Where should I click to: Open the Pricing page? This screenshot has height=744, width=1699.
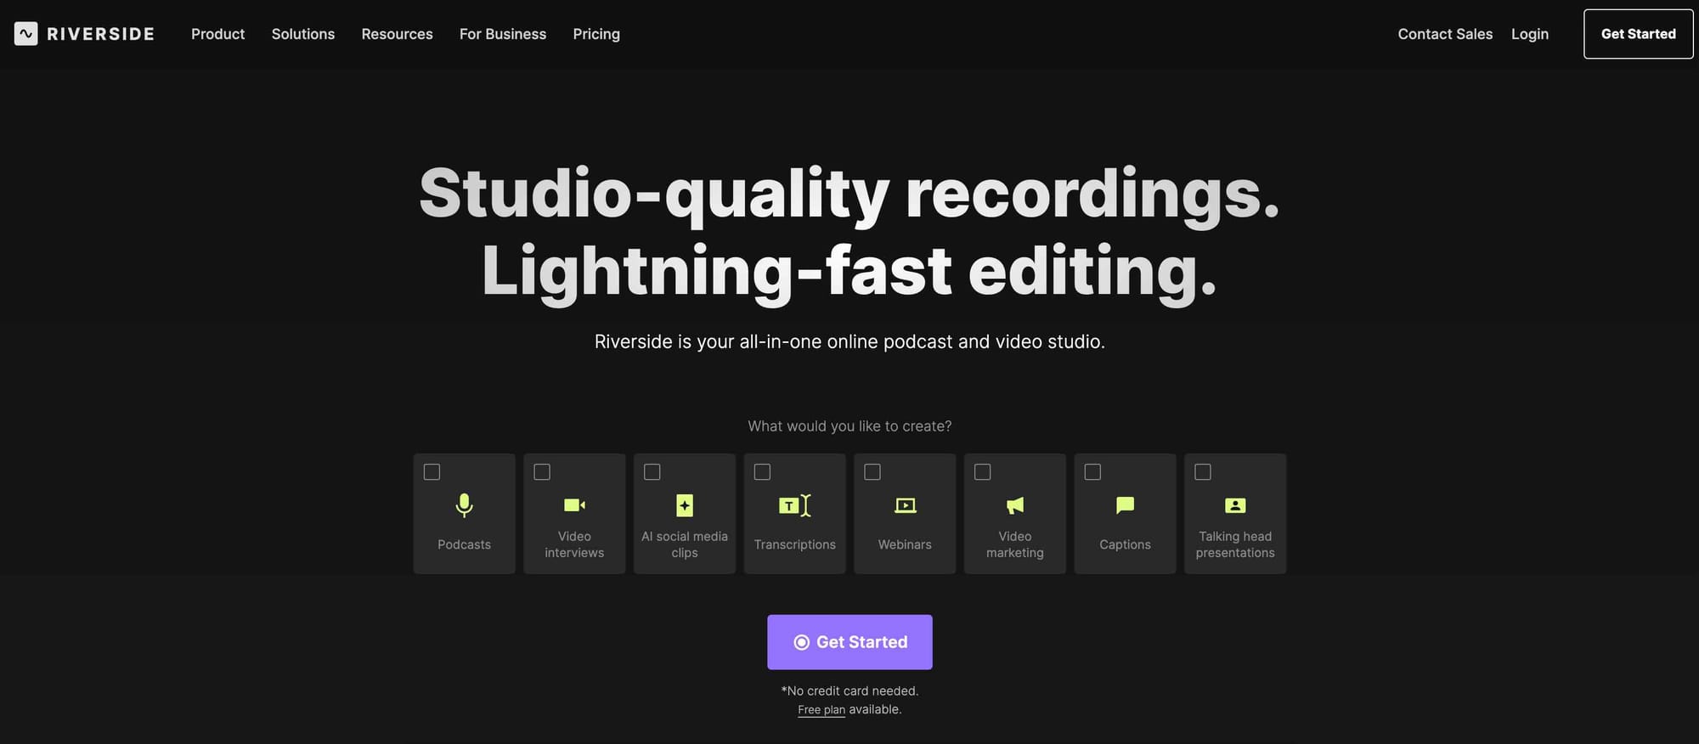coord(596,34)
